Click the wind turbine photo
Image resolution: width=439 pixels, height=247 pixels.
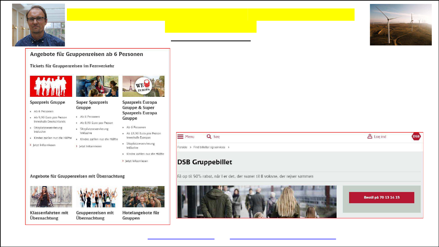[400, 25]
